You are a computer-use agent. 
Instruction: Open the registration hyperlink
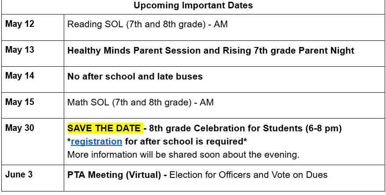(x=96, y=141)
